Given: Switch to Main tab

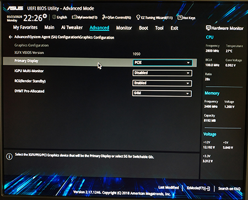Looking at the screenshot, I should point(49,28).
